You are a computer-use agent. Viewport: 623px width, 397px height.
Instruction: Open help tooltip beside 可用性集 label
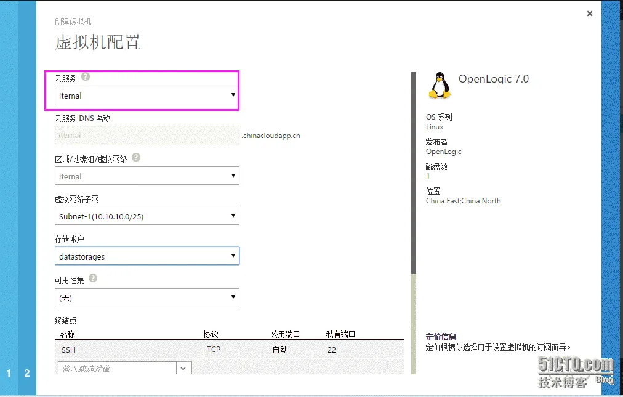92,278
